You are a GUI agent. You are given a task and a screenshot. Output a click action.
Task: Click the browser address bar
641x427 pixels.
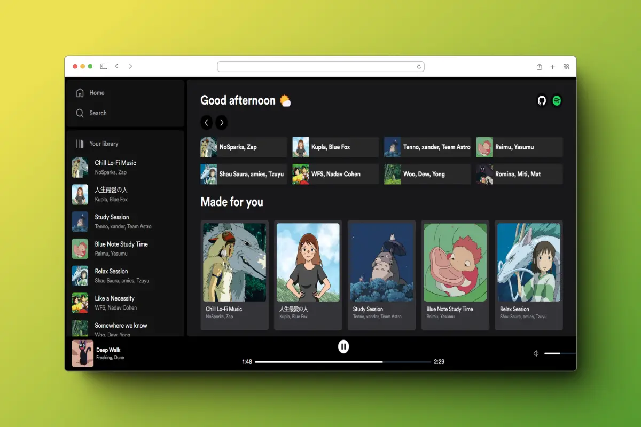pyautogui.click(x=320, y=67)
